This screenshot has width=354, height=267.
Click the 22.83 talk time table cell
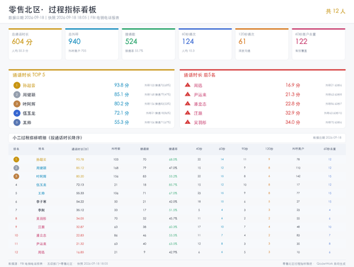[80, 235]
